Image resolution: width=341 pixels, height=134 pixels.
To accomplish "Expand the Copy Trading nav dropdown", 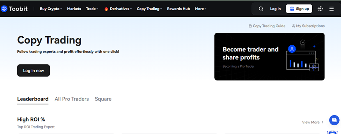I will (x=150, y=9).
